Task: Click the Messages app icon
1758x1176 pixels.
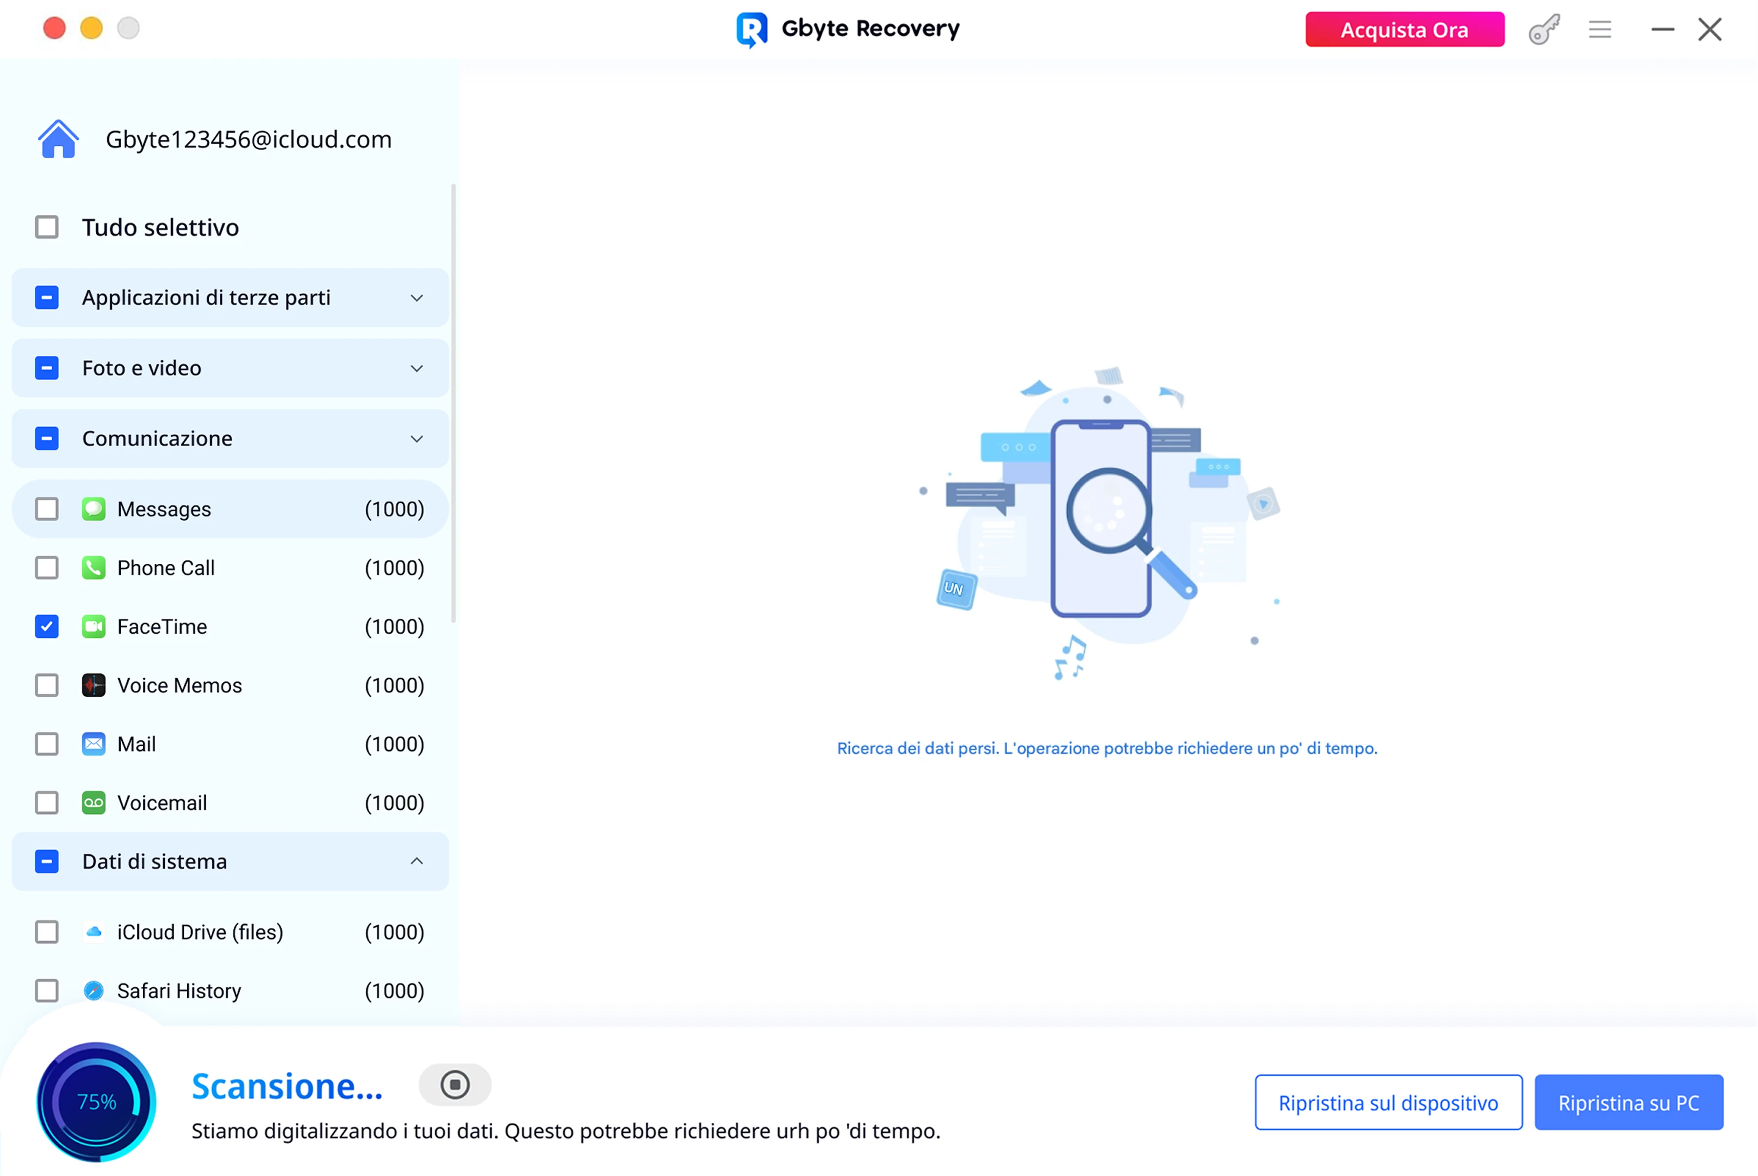Action: coord(94,509)
